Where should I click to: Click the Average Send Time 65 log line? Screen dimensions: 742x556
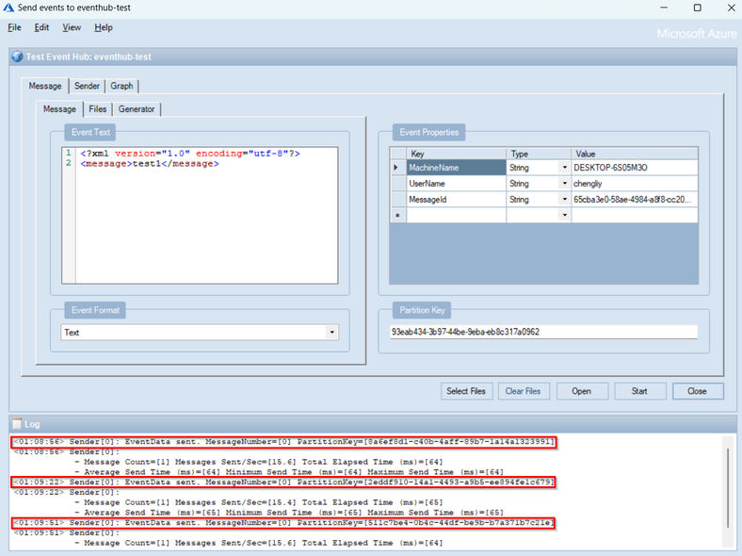coord(289,513)
